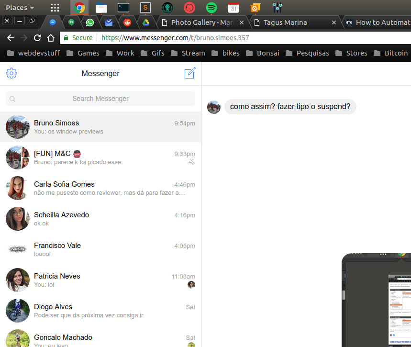The image size is (411, 347).
Task: Click Chrome forward arrow button
Action: coord(24,38)
